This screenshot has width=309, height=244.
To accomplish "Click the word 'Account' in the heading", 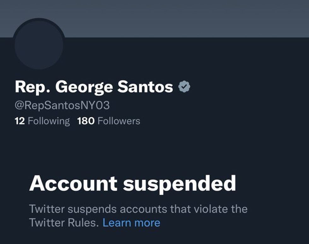I will click(73, 183).
